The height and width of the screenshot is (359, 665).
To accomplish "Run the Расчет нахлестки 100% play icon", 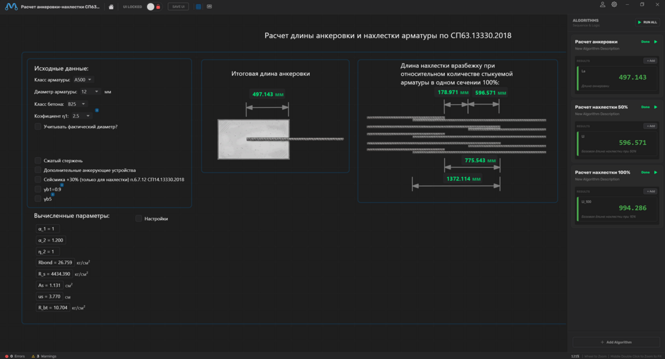I will coord(656,172).
